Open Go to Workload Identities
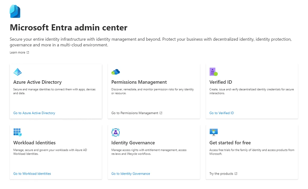The width and height of the screenshot is (308, 189). tap(32, 174)
